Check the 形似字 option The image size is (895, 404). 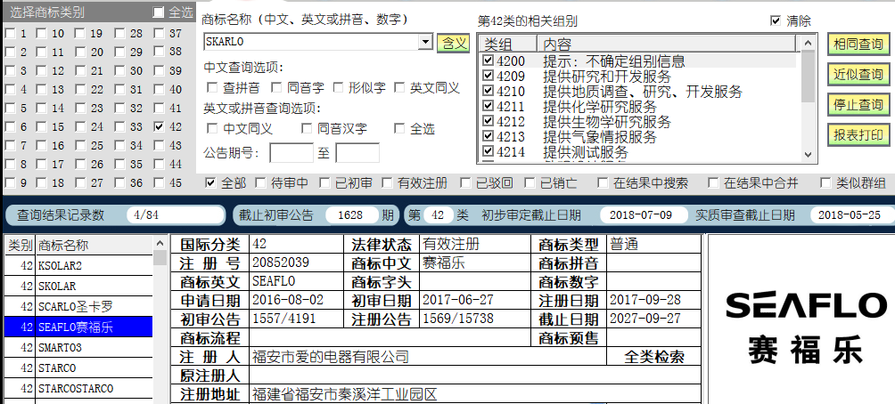(339, 88)
